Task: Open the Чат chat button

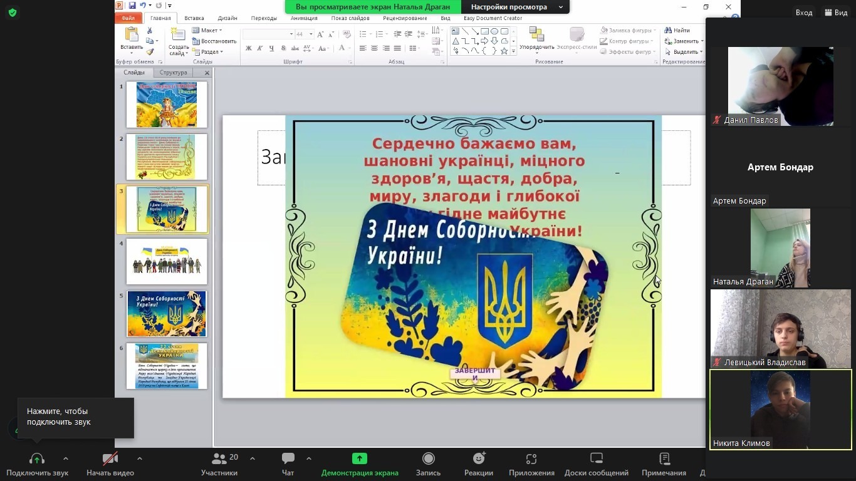Action: click(x=288, y=465)
